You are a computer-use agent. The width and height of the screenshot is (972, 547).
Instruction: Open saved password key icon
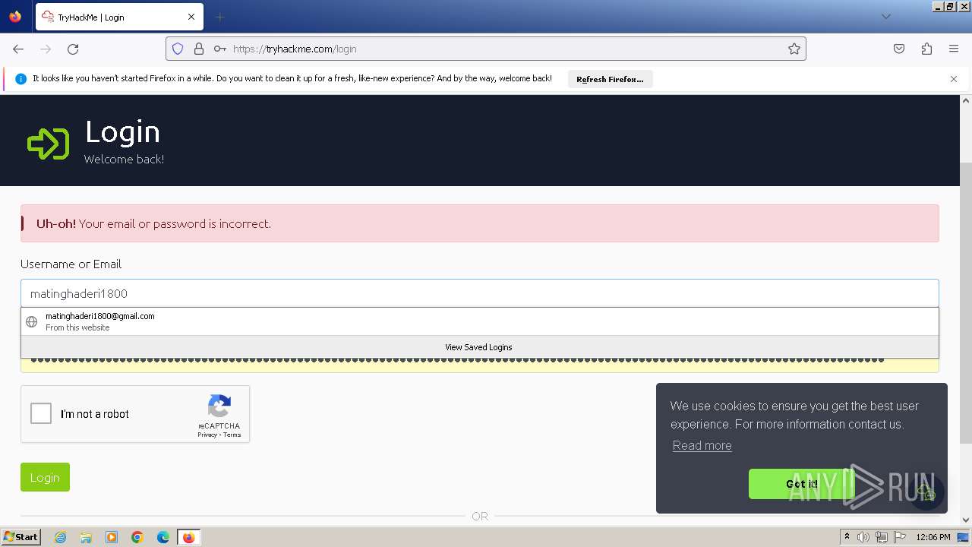[x=219, y=49]
